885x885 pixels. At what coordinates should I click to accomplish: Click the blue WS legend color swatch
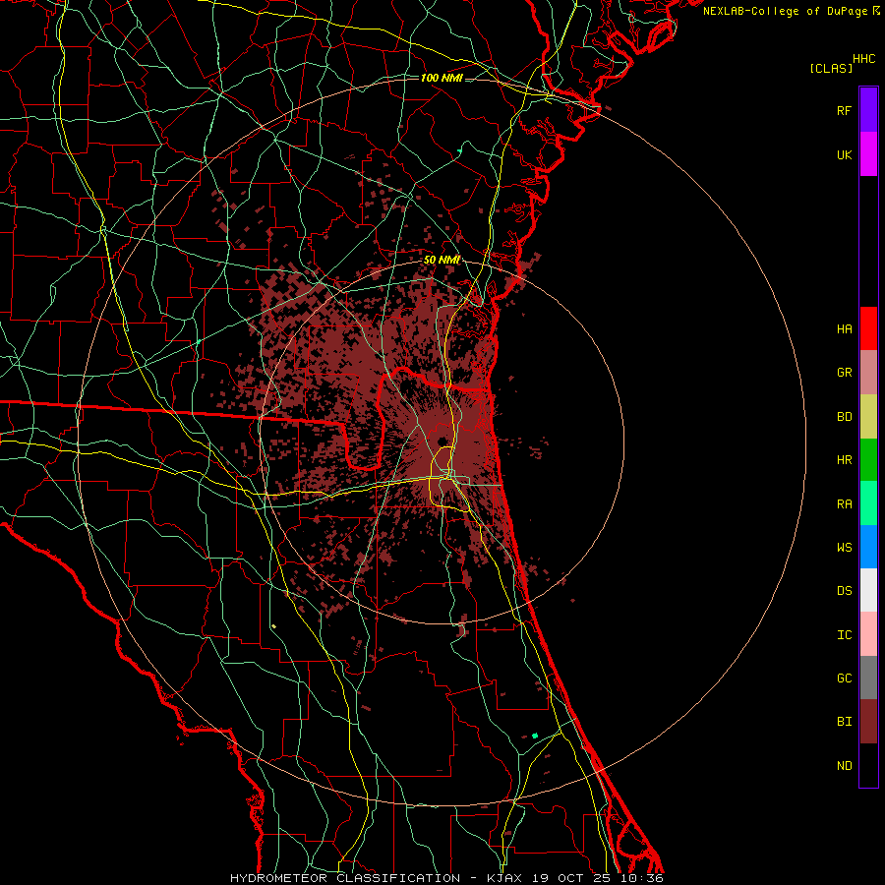[868, 547]
